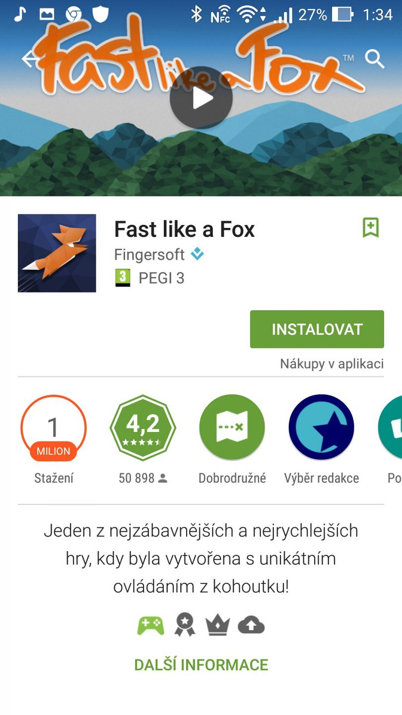The height and width of the screenshot is (715, 402).
Task: Tap the achievements ribbon icon
Action: [x=185, y=625]
